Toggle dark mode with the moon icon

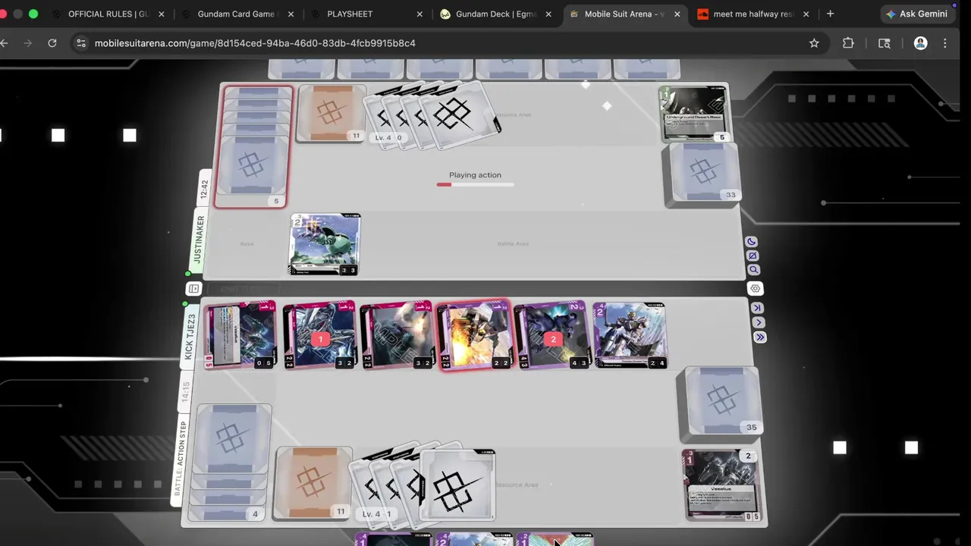click(751, 242)
